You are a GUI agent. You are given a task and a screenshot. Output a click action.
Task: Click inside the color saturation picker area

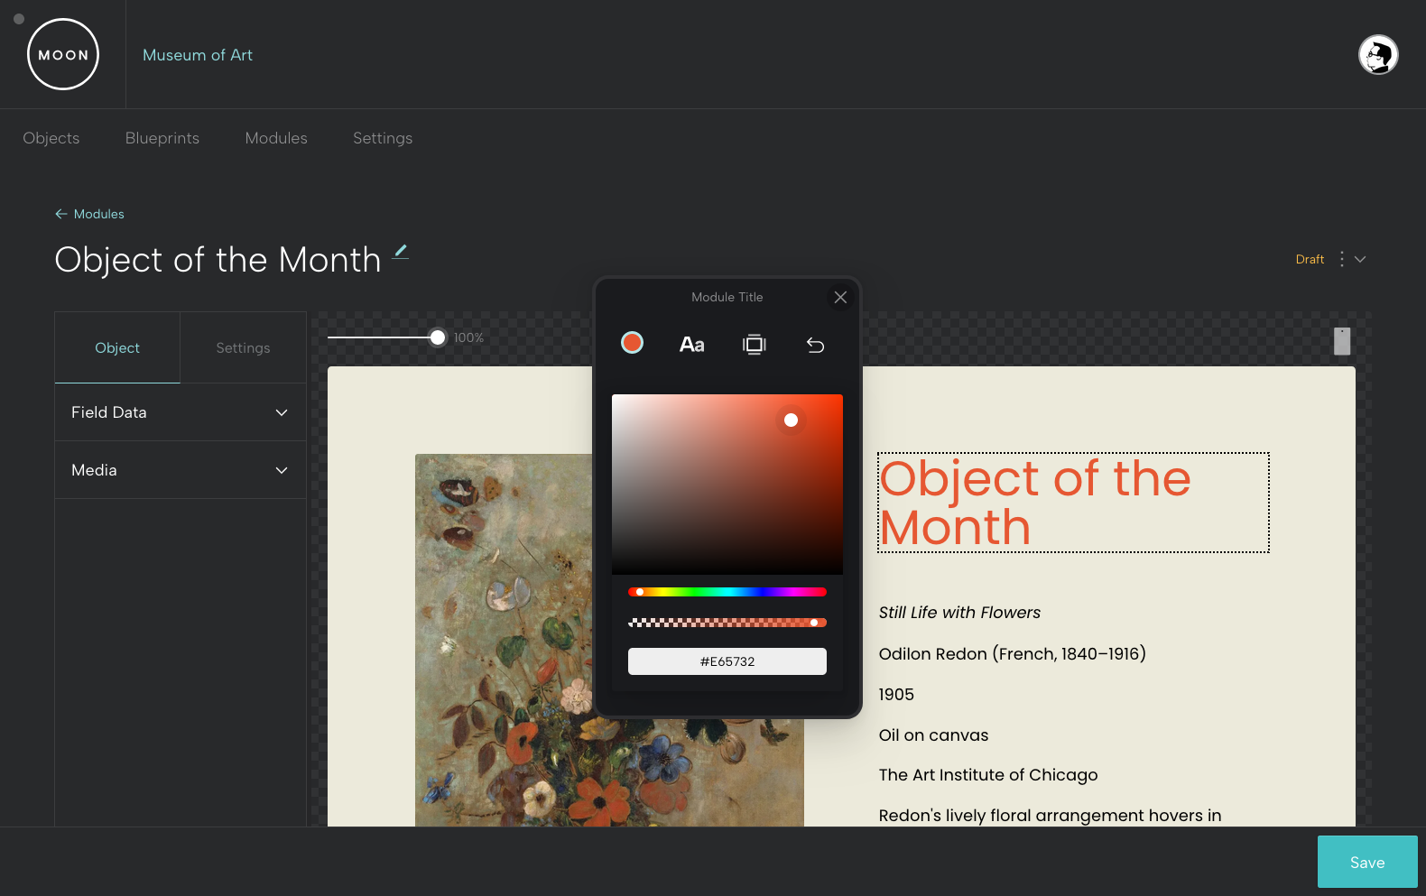coord(727,484)
